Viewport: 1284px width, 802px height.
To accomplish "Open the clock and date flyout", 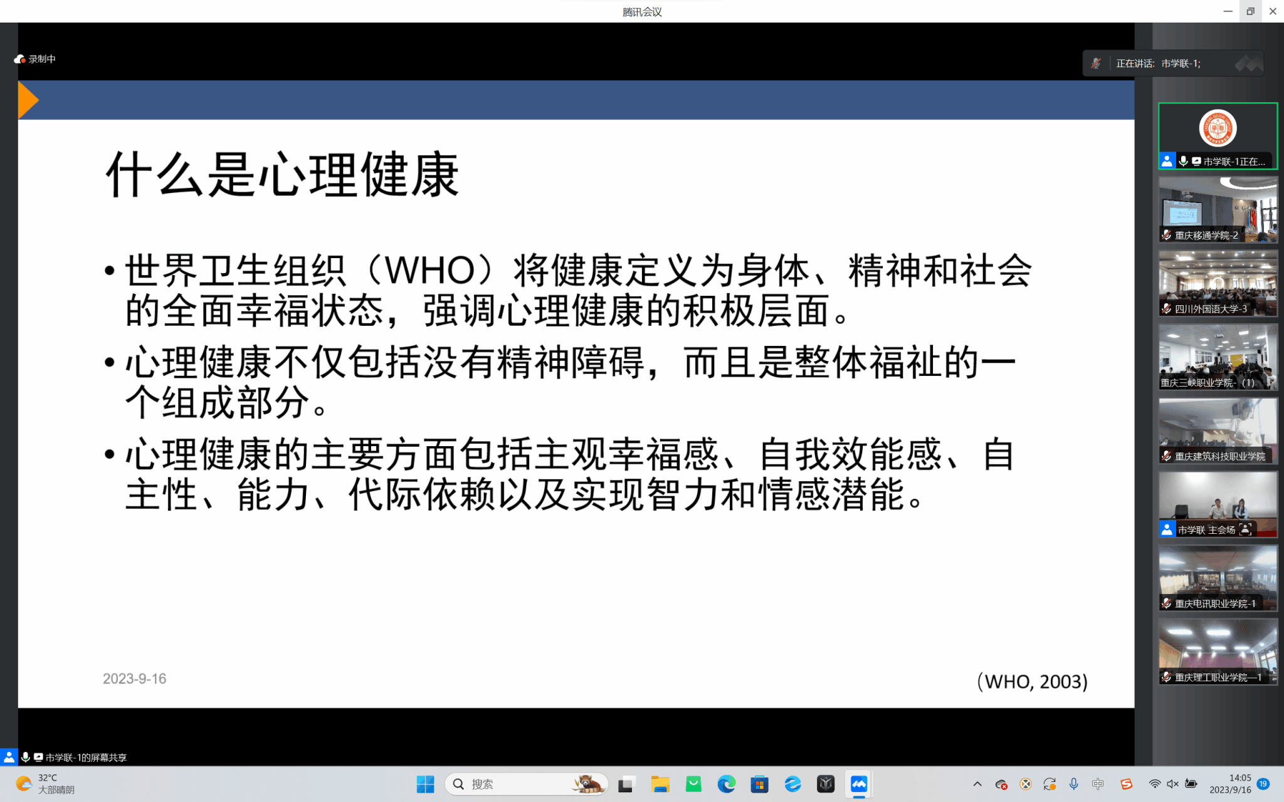I will click(x=1230, y=784).
